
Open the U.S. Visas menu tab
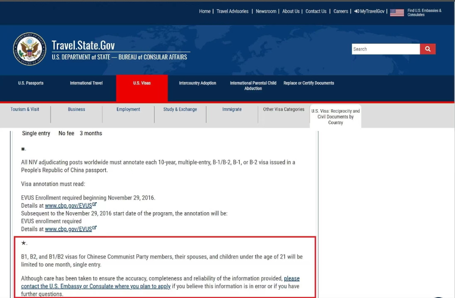pyautogui.click(x=142, y=83)
